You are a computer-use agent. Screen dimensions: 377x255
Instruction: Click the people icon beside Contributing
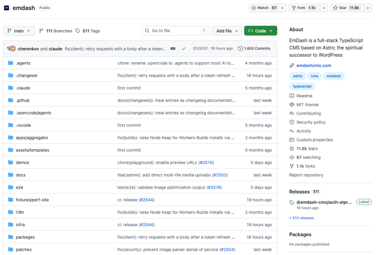pyautogui.click(x=291, y=113)
